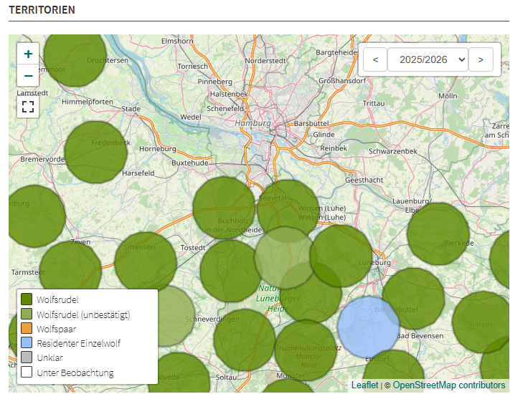Viewport: 510px width, 394px height.
Task: Select the blue resident lone wolf territory
Action: tap(369, 327)
